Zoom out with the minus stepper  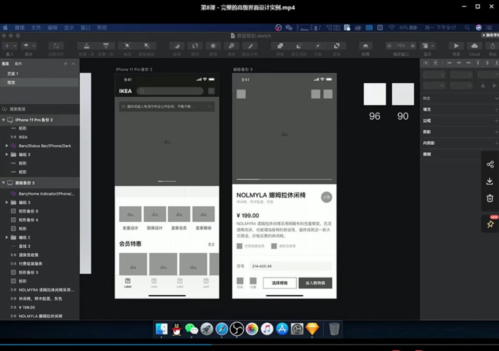pyautogui.click(x=389, y=46)
